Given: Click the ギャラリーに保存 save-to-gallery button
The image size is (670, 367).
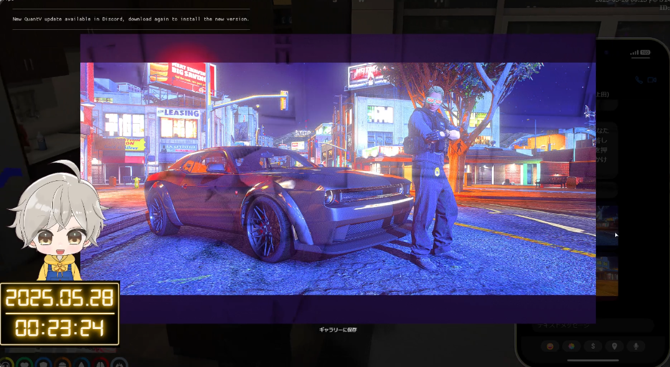Looking at the screenshot, I should [x=337, y=330].
